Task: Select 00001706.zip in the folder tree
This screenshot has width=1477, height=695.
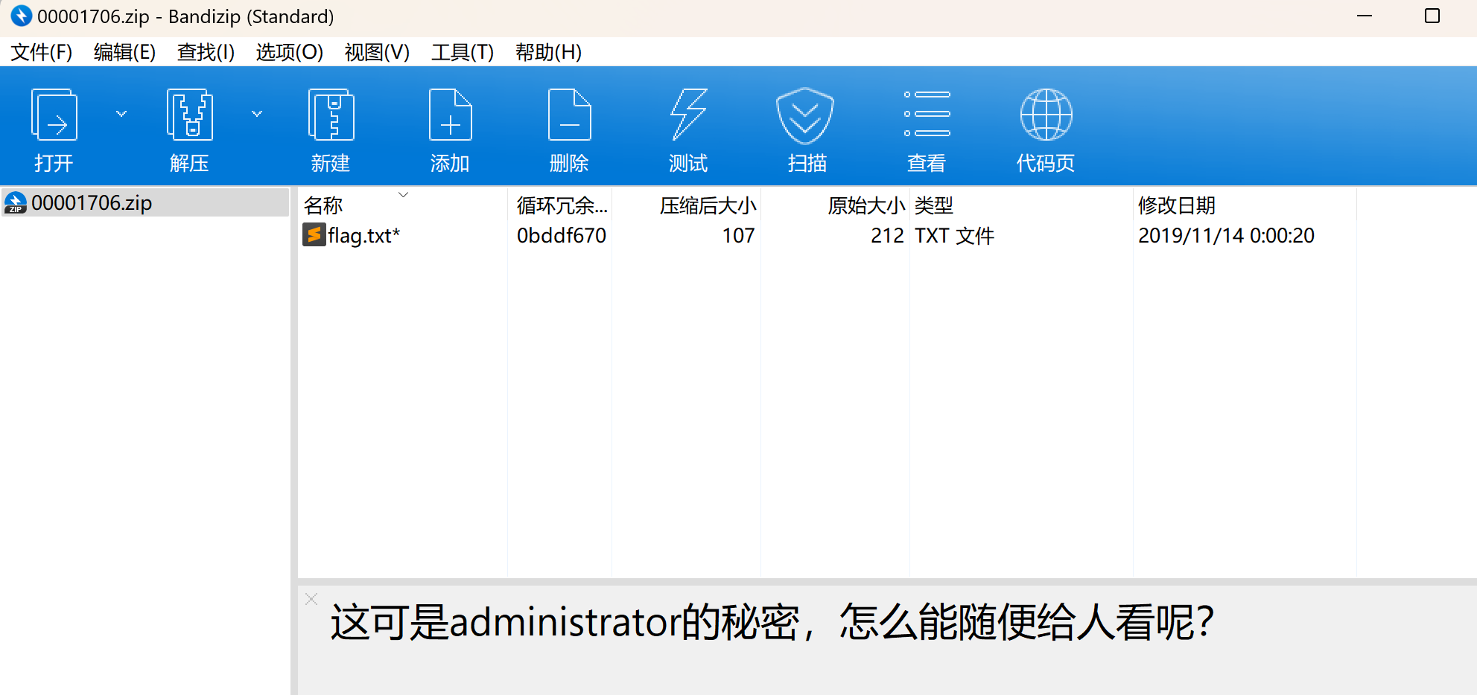Action: click(145, 202)
